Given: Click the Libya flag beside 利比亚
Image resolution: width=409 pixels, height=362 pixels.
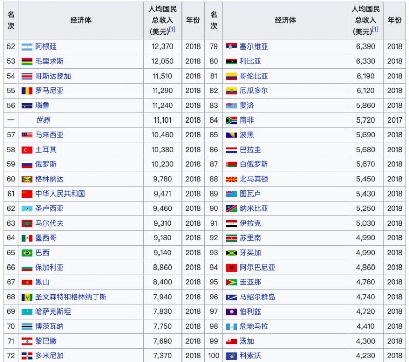Looking at the screenshot, I should click(x=232, y=61).
